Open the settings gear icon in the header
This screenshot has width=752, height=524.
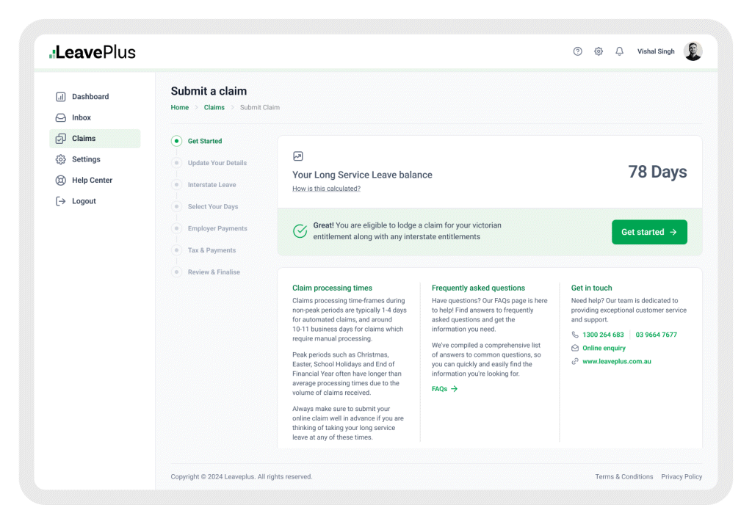tap(599, 51)
